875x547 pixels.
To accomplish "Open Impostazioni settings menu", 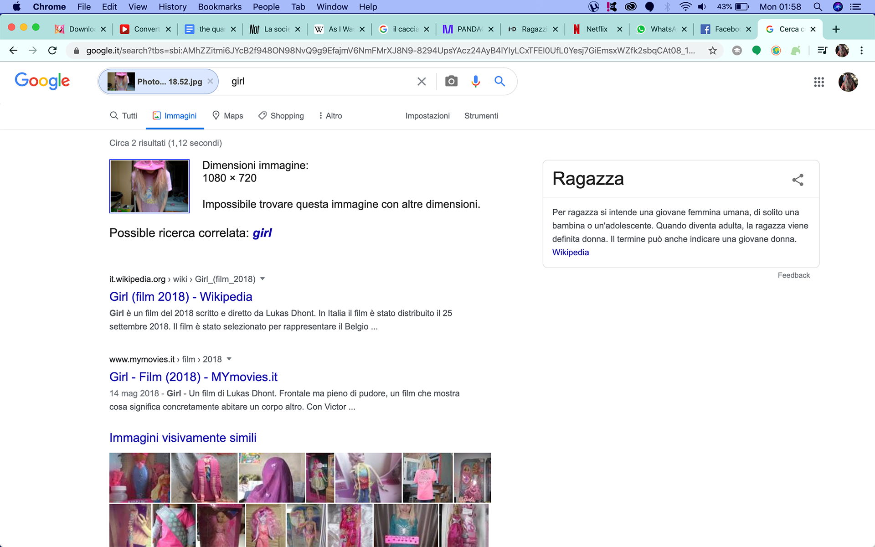I will [x=427, y=116].
